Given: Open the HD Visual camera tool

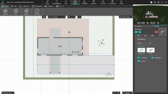Looking at the screenshot, I should pyautogui.click(x=103, y=2).
